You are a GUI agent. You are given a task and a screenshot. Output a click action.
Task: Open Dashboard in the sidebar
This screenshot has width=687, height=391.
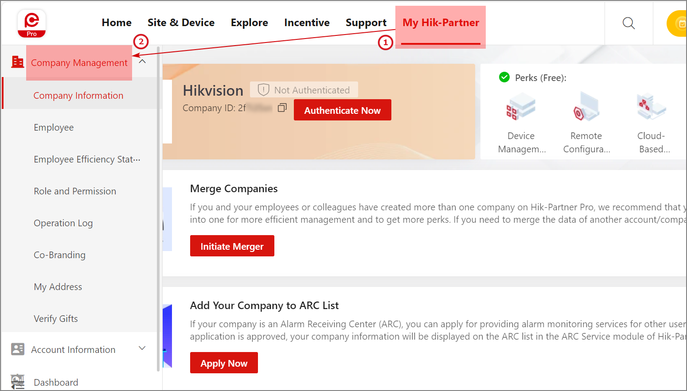[x=56, y=383]
